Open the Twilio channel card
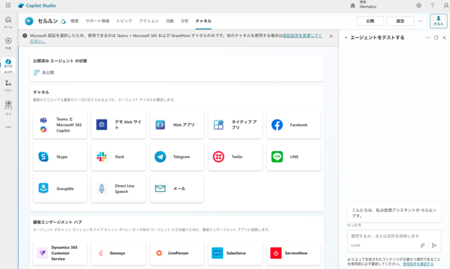Screen dimensions: 450x269 [235, 157]
